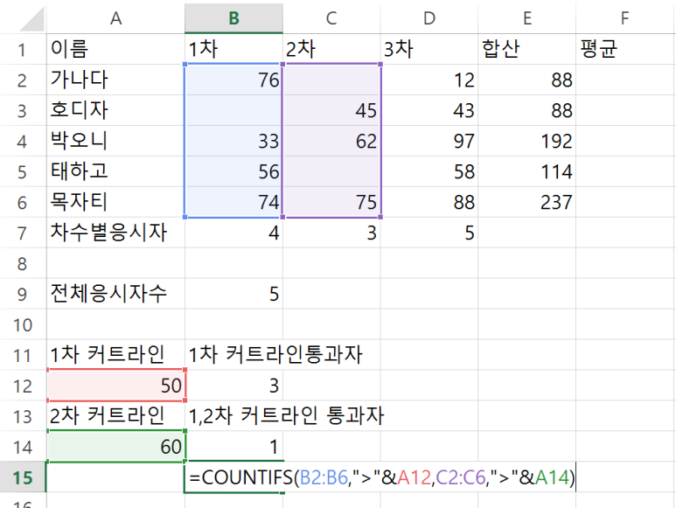Click empty cell C5 in 태하고 row
This screenshot has width=676, height=508.
click(x=331, y=172)
